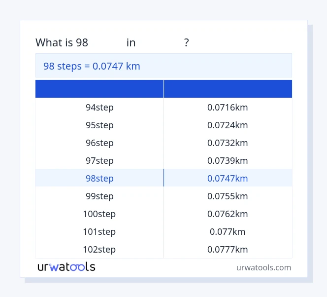This screenshot has width=327, height=297.
Task: Click the blue right table header
Action: (228, 89)
